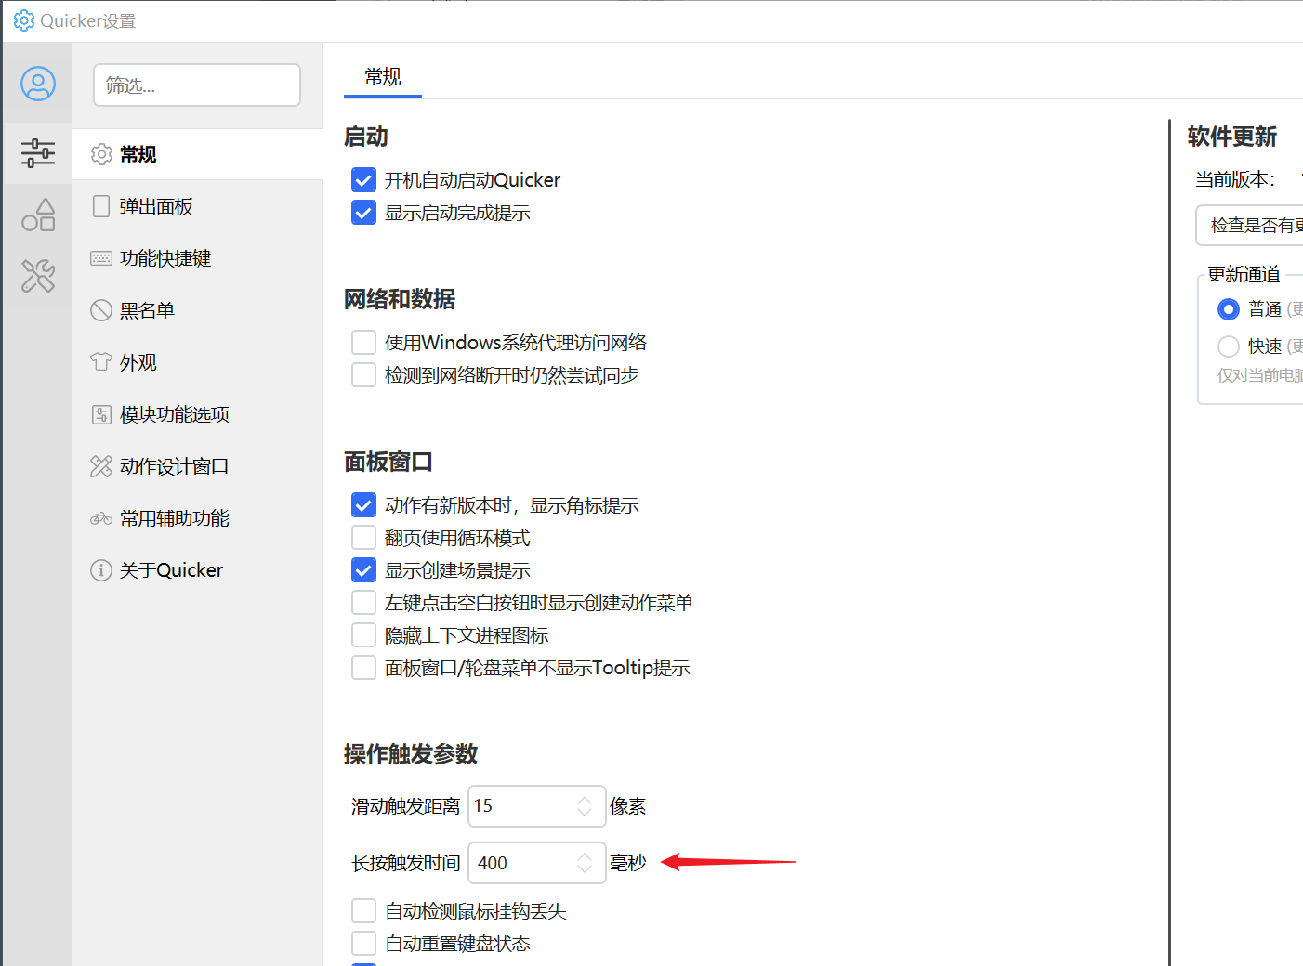The width and height of the screenshot is (1303, 966).
Task: Click the 更新通道 group label
Action: click(1244, 274)
